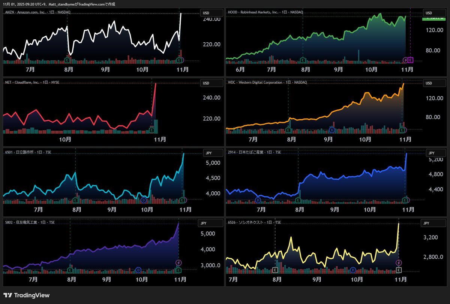Click the September dividend marker on WDC chart
The image size is (450, 304).
(x=332, y=130)
